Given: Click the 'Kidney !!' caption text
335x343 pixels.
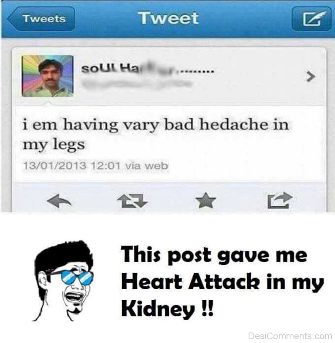Looking at the screenshot, I should [x=167, y=308].
